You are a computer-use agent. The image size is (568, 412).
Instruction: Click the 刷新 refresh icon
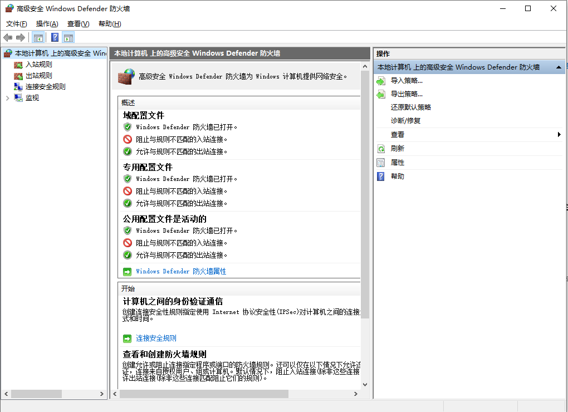click(x=381, y=149)
